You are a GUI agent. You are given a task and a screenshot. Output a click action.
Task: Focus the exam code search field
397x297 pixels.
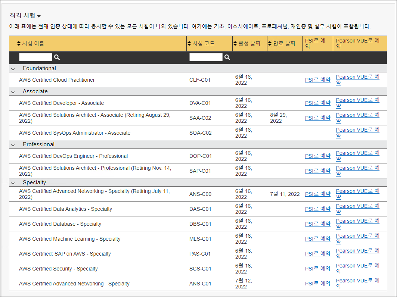click(206, 57)
